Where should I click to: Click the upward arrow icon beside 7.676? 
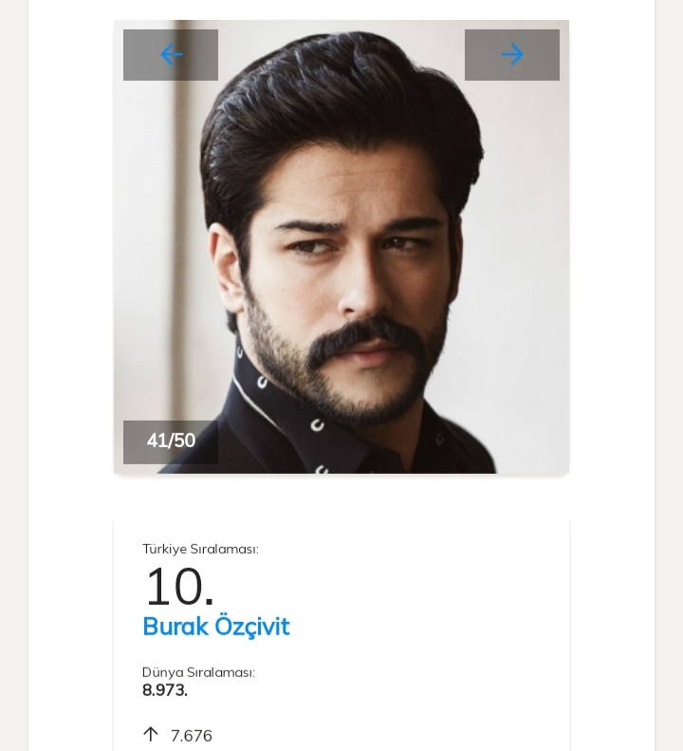click(x=151, y=734)
